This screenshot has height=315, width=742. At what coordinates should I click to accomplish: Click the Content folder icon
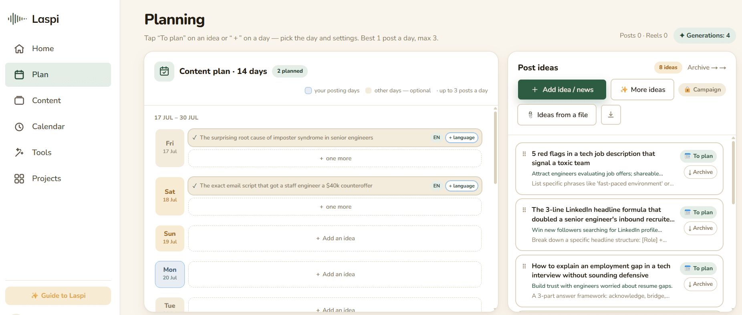click(x=19, y=100)
